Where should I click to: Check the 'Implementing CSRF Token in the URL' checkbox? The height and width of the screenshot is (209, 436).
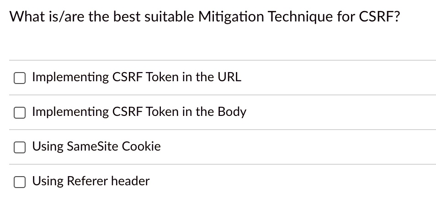point(20,78)
